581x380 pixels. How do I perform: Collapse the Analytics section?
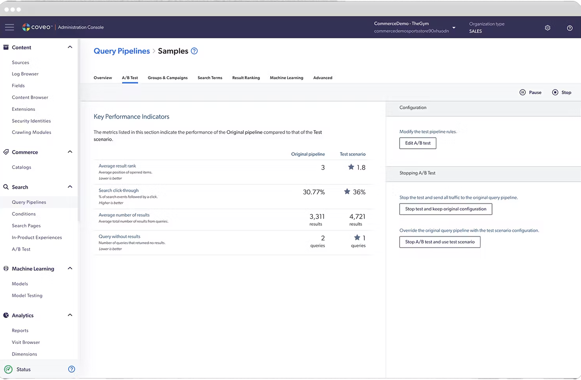click(70, 315)
